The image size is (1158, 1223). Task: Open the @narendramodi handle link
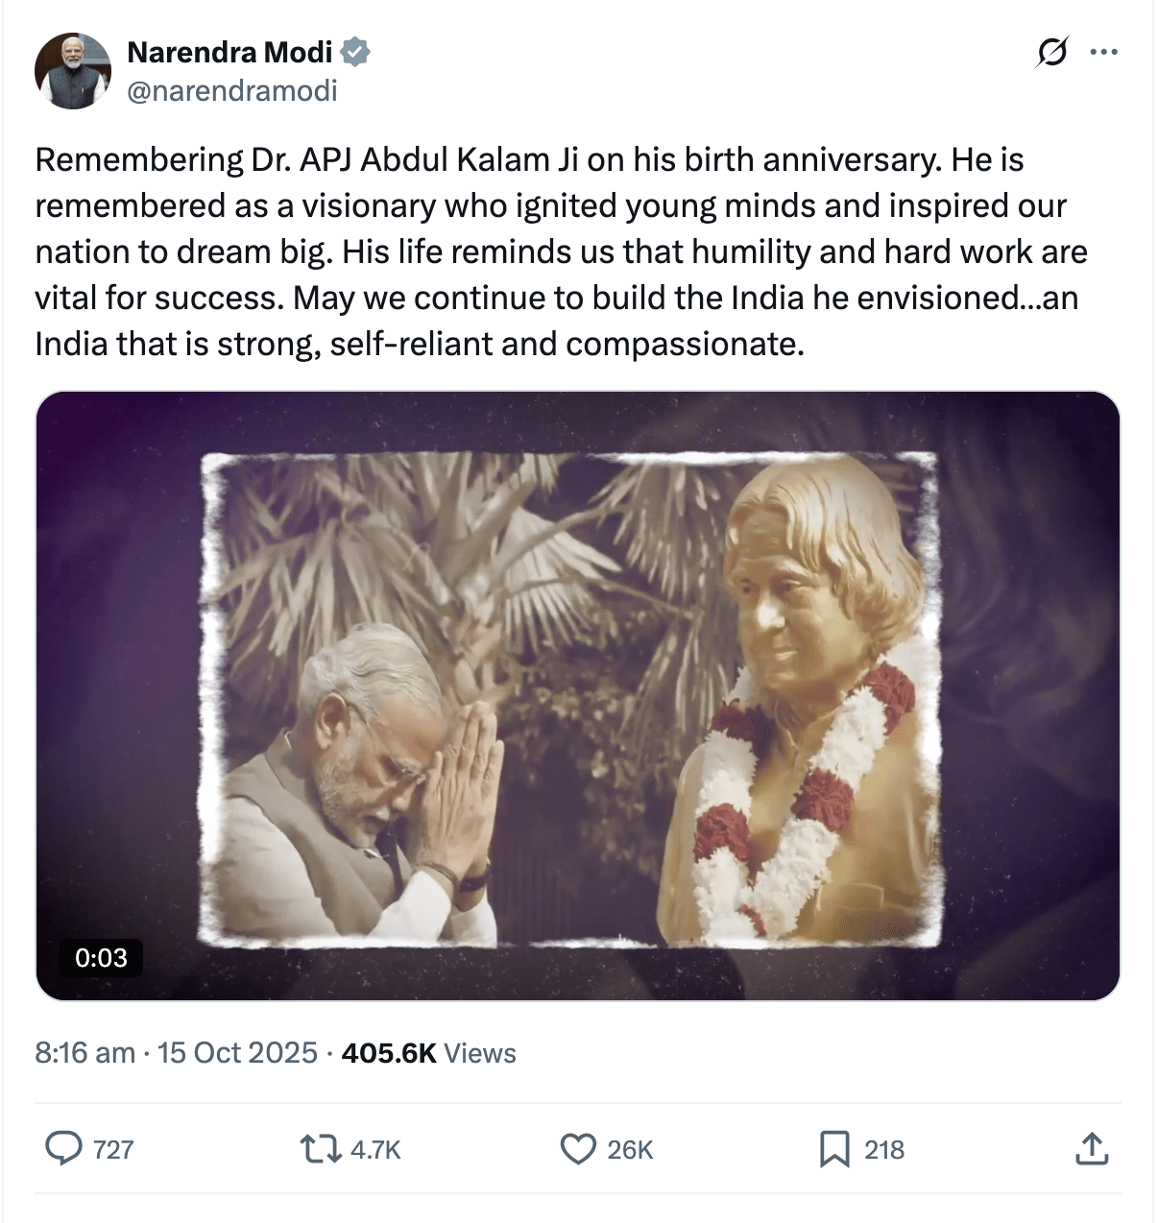pos(231,91)
